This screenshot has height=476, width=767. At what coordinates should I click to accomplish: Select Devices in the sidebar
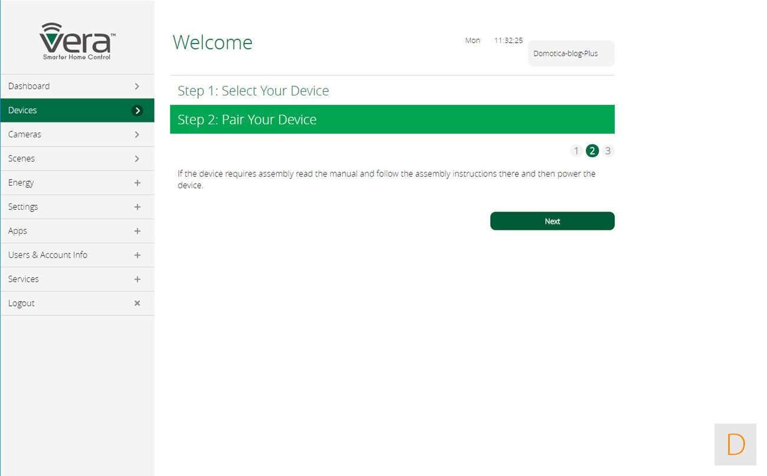click(23, 110)
